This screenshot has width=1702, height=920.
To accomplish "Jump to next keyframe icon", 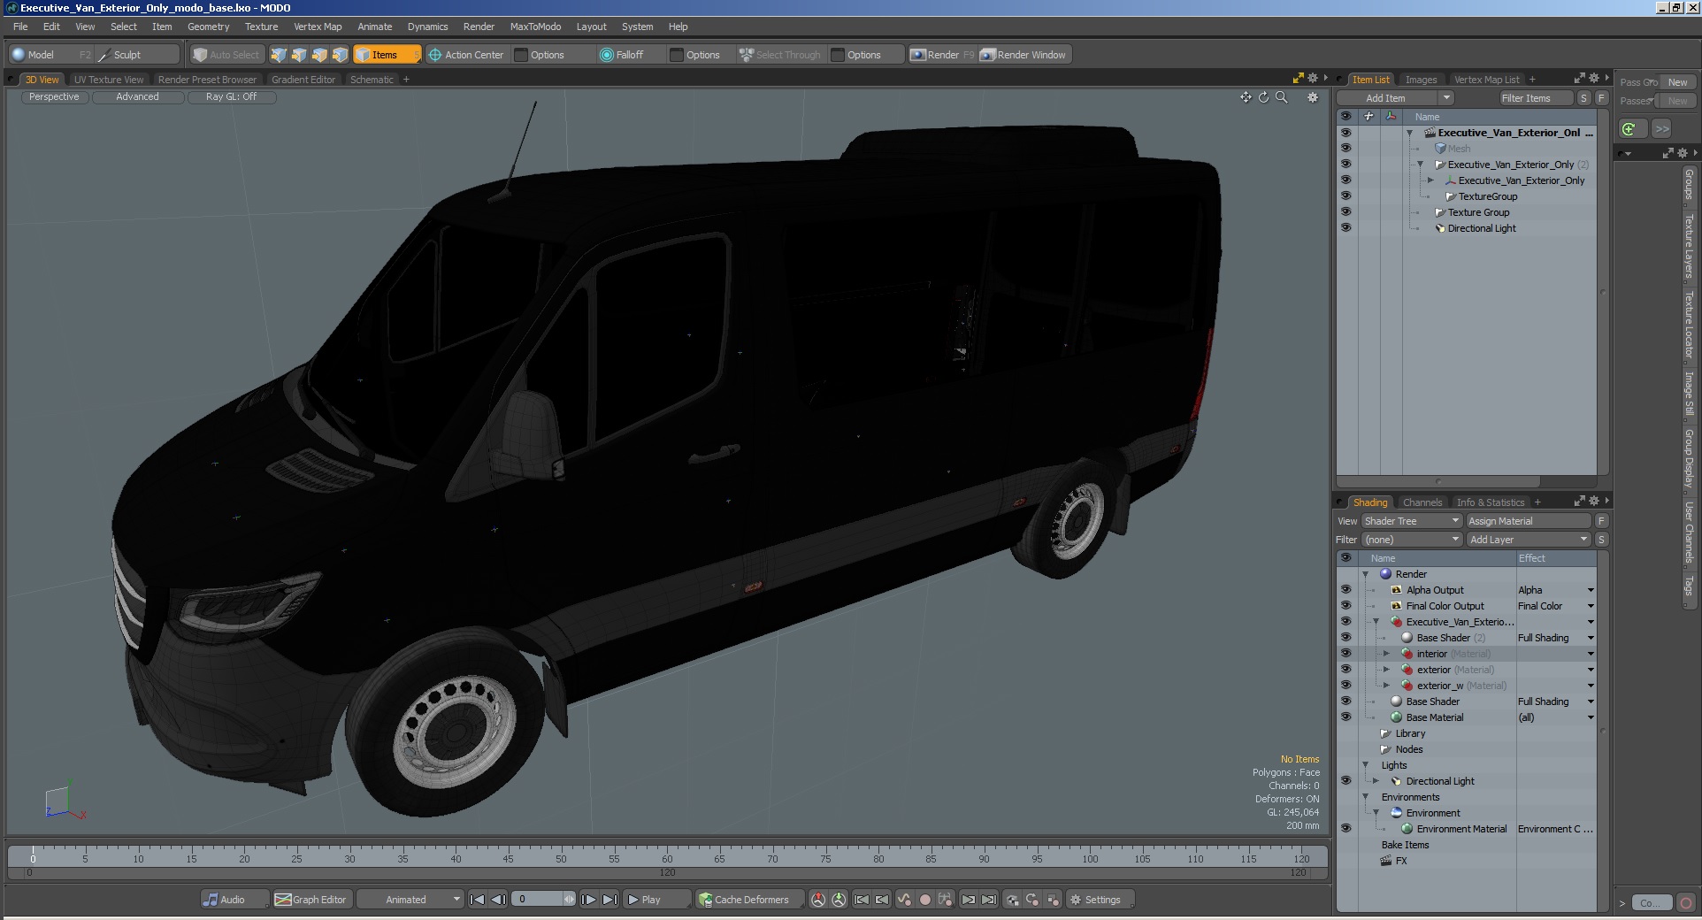I will click(x=969, y=900).
